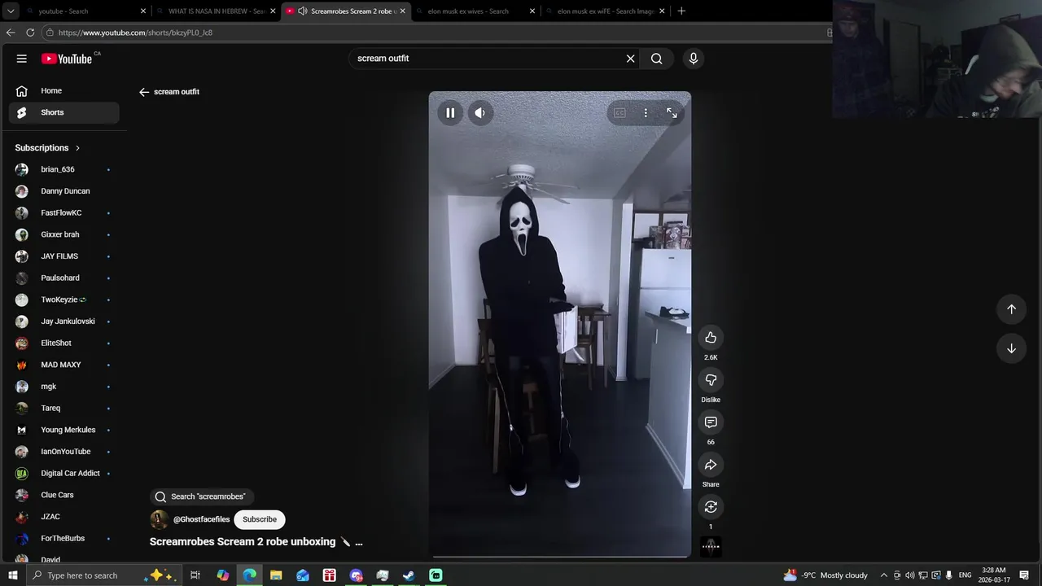Open the Remix button
This screenshot has width=1042, height=586.
pos(711,507)
